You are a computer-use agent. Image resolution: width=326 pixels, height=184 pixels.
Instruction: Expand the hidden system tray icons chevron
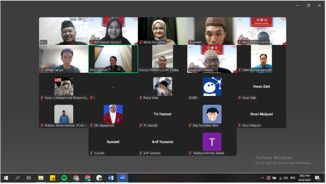pos(263,178)
